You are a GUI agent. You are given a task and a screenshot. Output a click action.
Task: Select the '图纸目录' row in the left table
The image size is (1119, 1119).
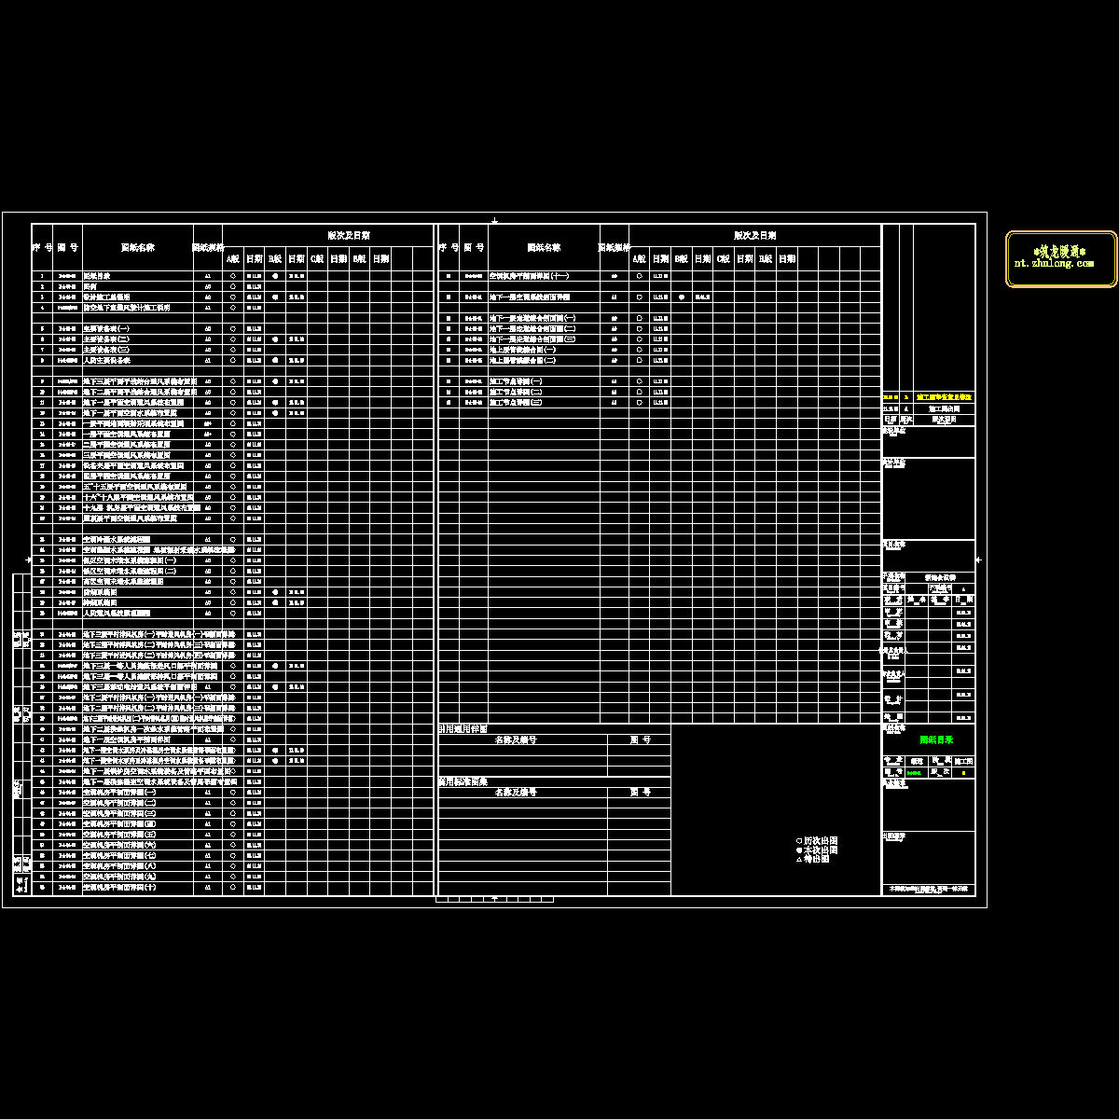[x=233, y=276]
